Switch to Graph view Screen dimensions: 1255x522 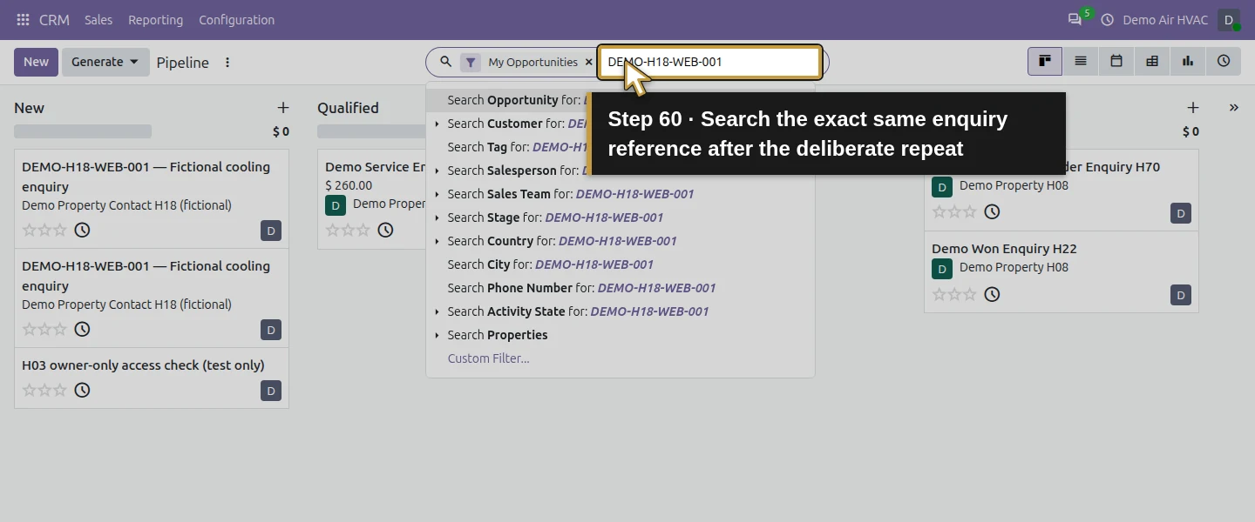(x=1188, y=61)
